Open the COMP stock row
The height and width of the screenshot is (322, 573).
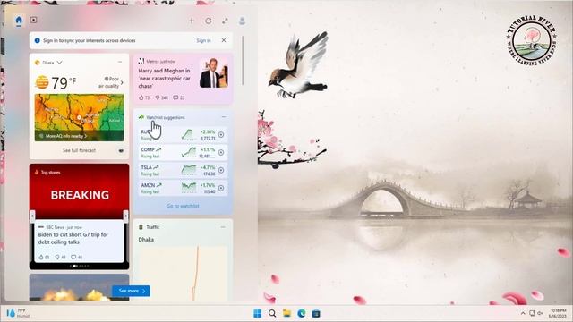tap(183, 153)
